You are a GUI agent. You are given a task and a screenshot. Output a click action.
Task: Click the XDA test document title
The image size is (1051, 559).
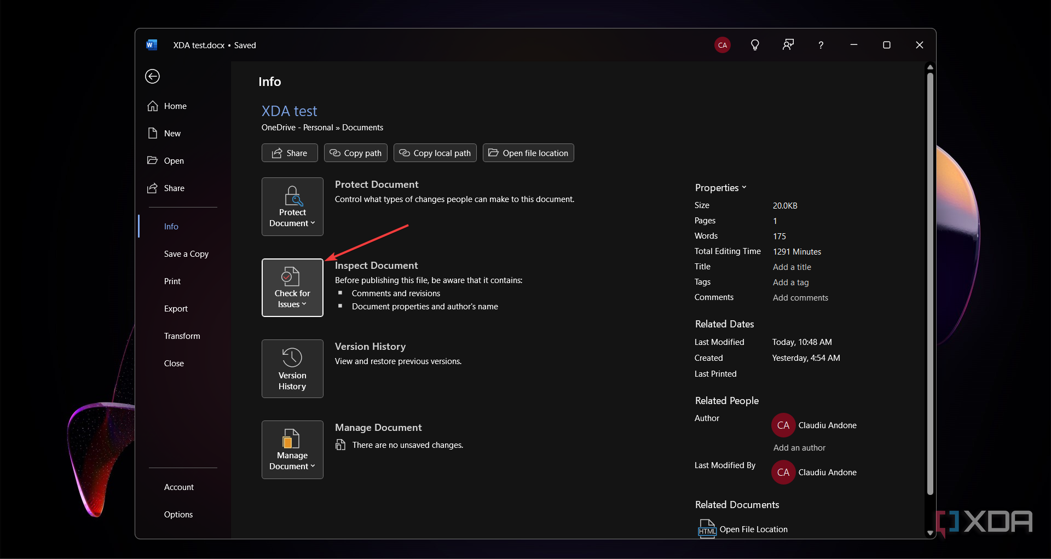(289, 111)
